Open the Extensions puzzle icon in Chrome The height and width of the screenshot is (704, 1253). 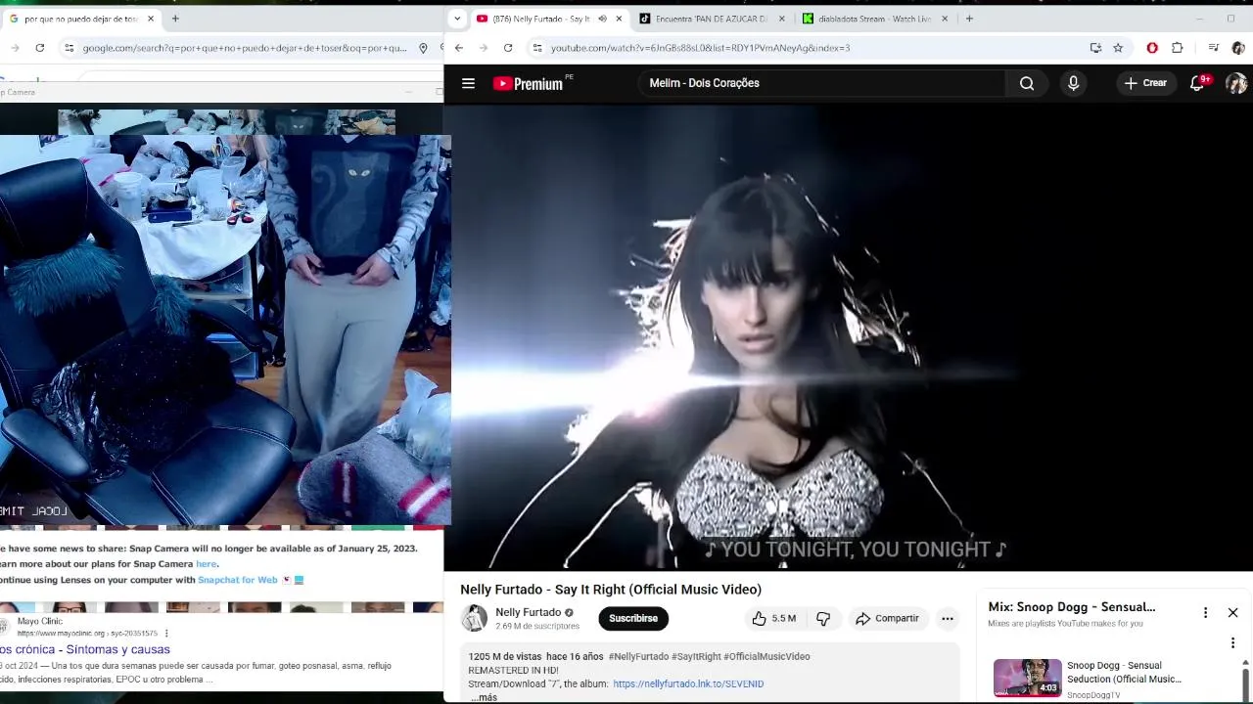(x=1177, y=48)
